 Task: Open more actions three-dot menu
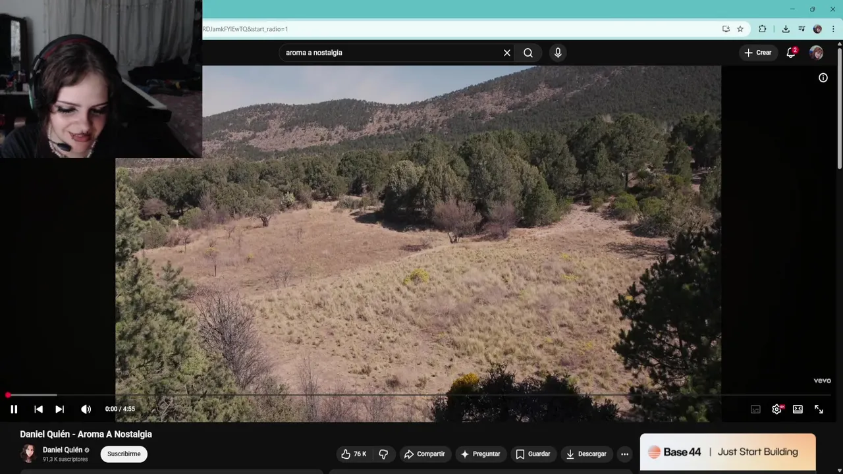point(624,454)
